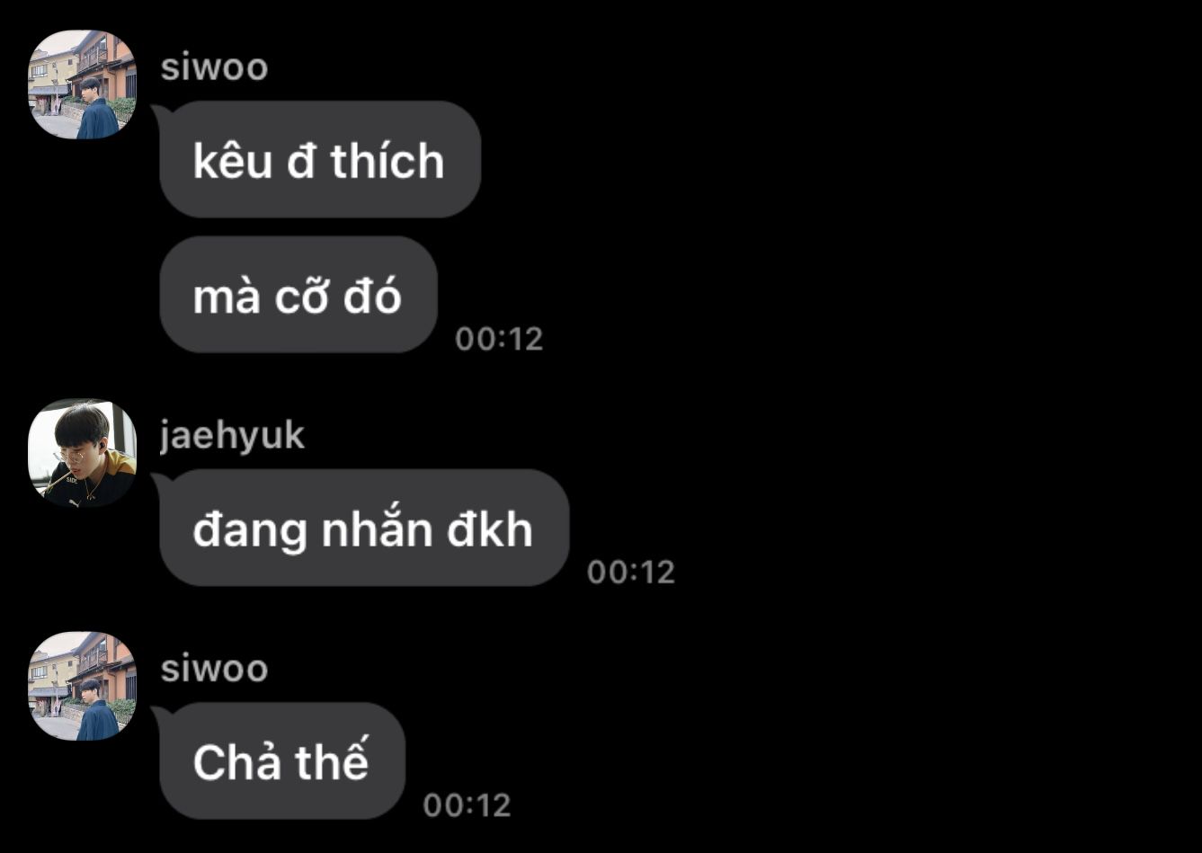Tap siwoo's avatar beside 'Chả thế'
This screenshot has width=1202, height=853.
tap(82, 686)
